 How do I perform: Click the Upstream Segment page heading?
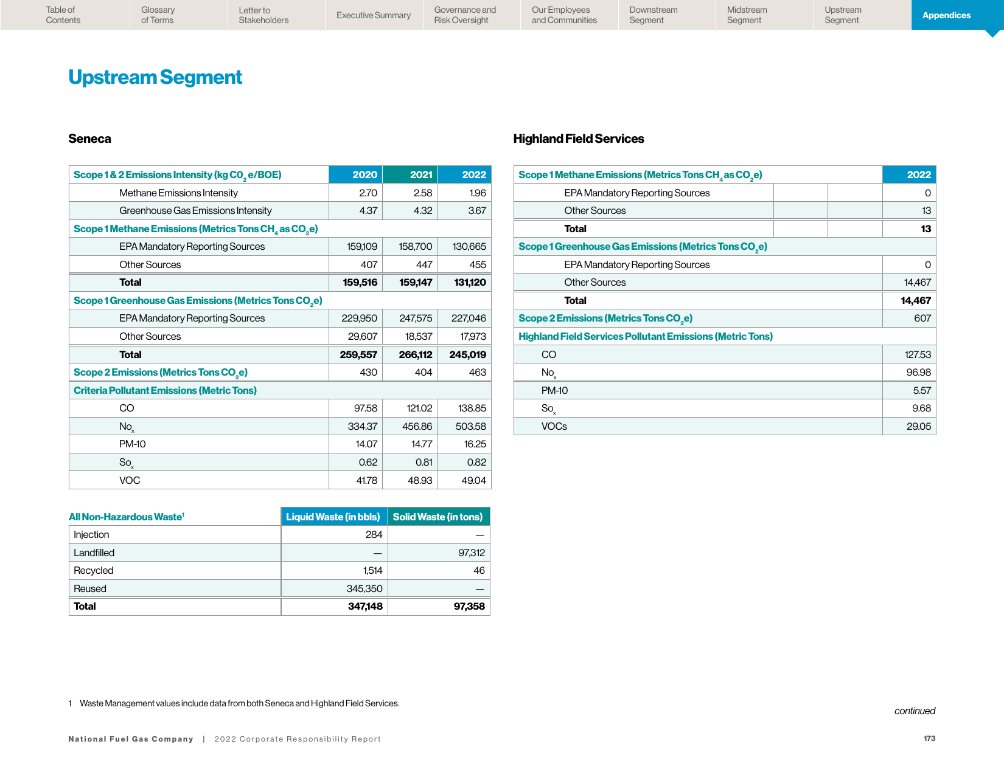tap(155, 77)
